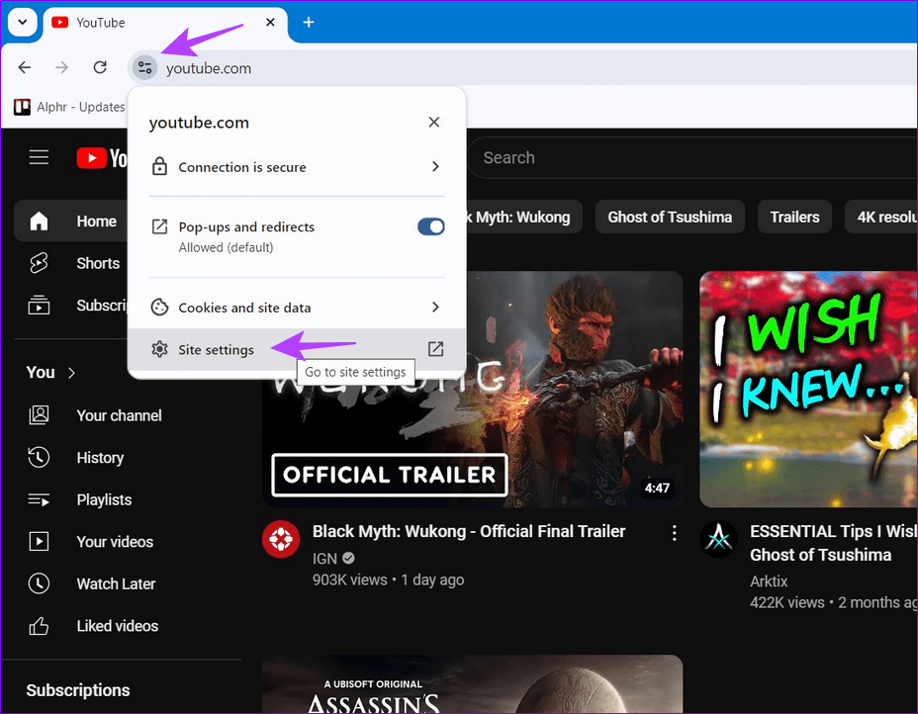Click the Shorts icon

coord(39,263)
